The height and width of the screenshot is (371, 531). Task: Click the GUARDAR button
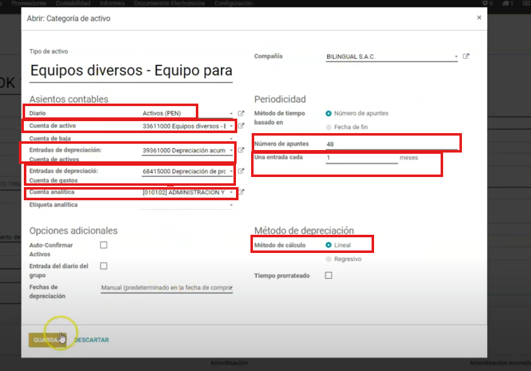tap(47, 340)
